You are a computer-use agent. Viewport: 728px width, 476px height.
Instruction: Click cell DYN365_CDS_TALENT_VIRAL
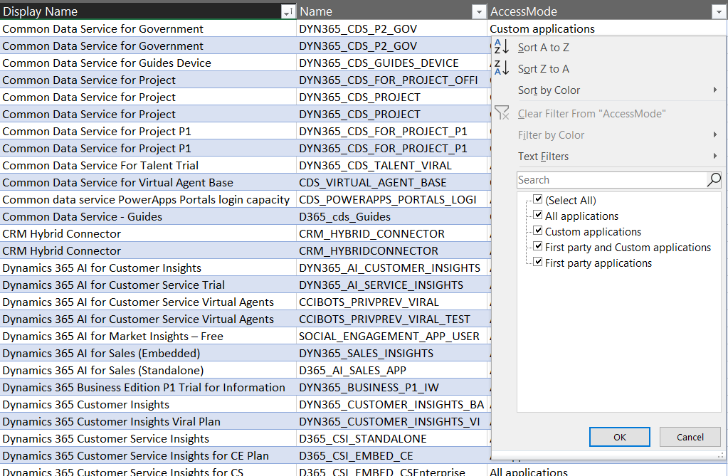(392, 165)
